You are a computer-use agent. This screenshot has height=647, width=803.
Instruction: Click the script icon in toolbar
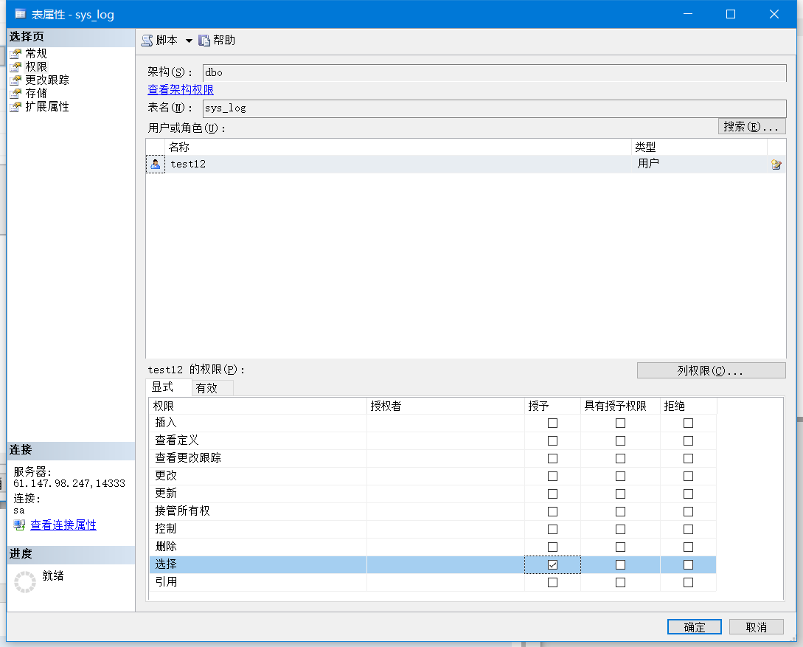(147, 41)
